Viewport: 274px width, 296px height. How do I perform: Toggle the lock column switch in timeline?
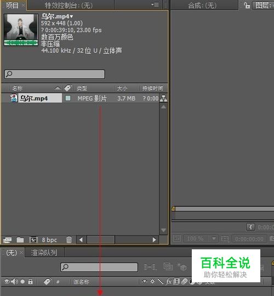30,282
